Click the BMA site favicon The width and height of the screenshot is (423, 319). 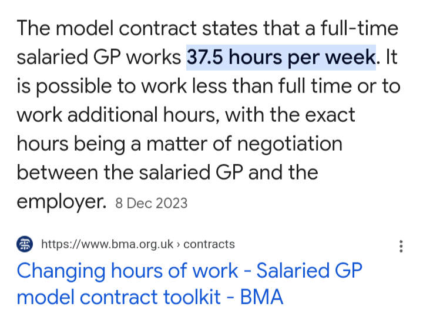[25, 244]
